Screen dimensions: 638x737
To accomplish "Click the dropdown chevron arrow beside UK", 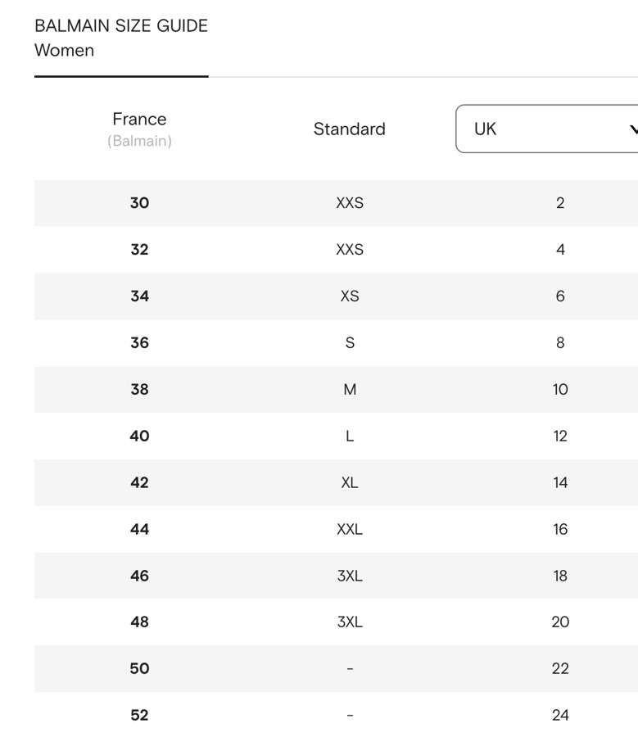I will tap(632, 129).
